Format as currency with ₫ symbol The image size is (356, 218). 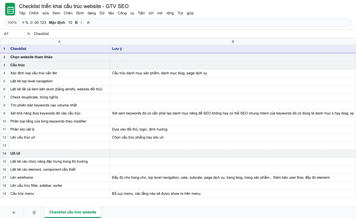click(23, 22)
